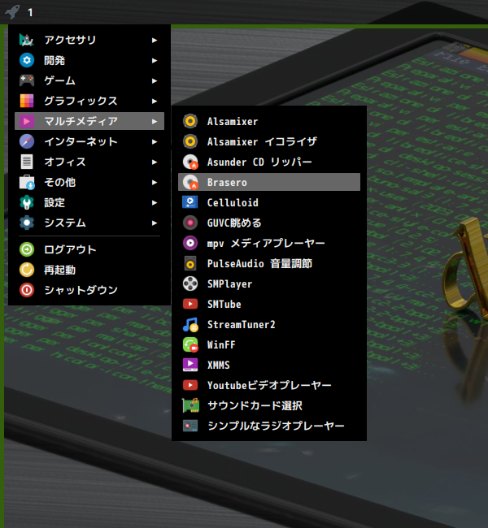Expand the インターネット submenu arrow
Screen dimensions: 488x528
[154, 141]
